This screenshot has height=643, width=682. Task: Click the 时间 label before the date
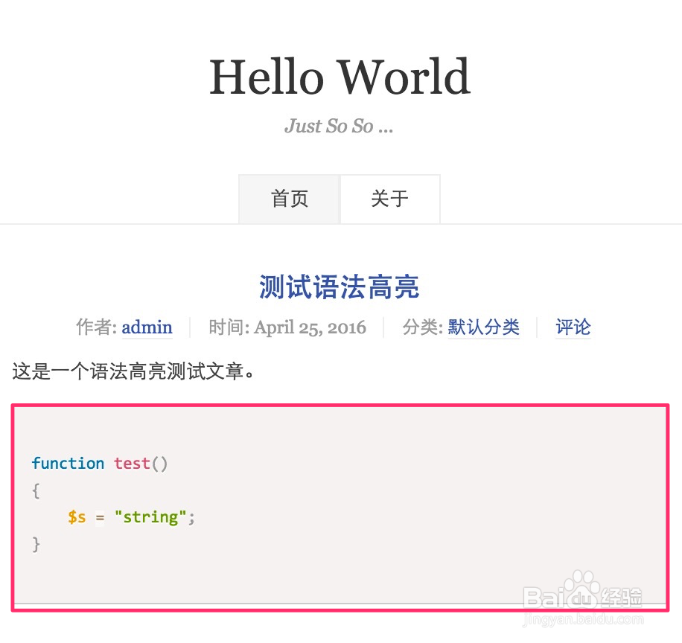click(227, 327)
